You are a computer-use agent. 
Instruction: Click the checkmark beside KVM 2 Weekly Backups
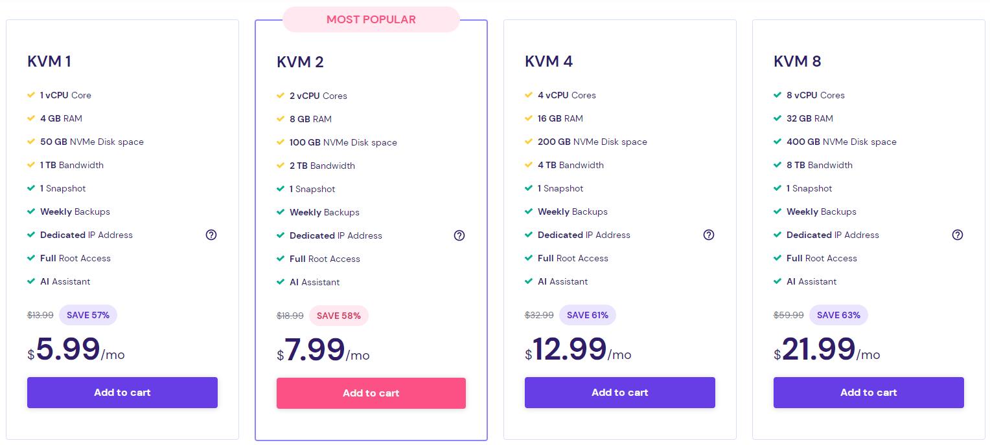tap(281, 212)
